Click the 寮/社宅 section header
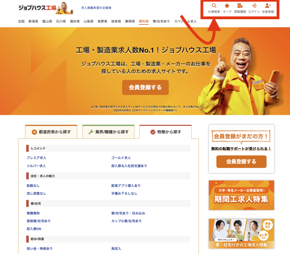290x254 pixels. pos(108,204)
